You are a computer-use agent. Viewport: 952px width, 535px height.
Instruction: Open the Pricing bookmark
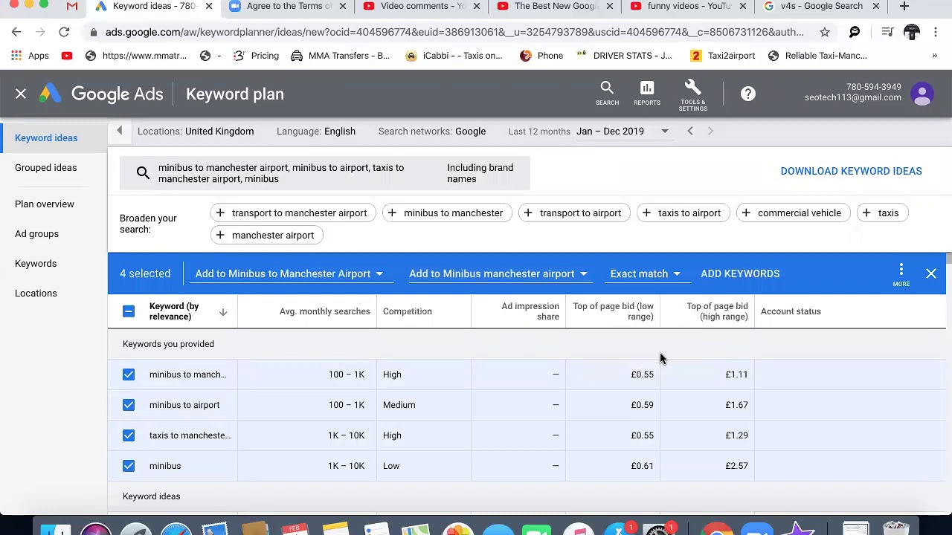(x=256, y=56)
